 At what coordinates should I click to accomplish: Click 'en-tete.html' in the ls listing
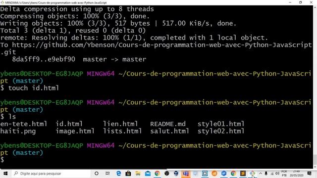tap(24, 124)
